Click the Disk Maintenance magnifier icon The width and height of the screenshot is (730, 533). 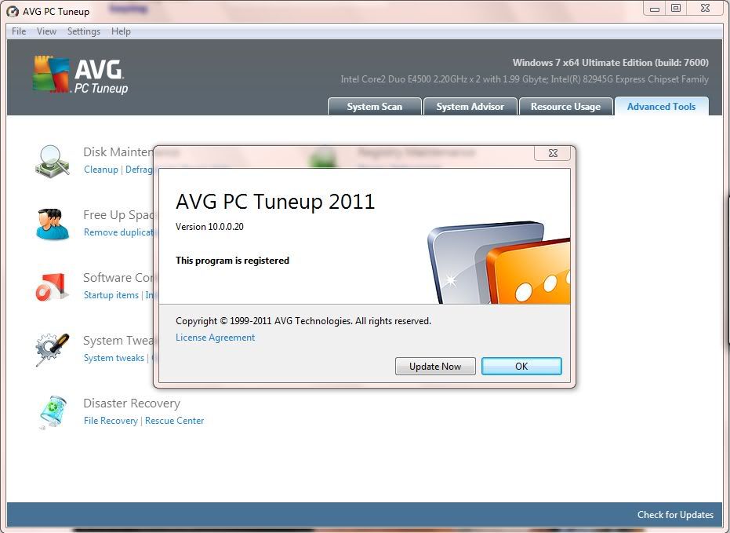point(52,160)
